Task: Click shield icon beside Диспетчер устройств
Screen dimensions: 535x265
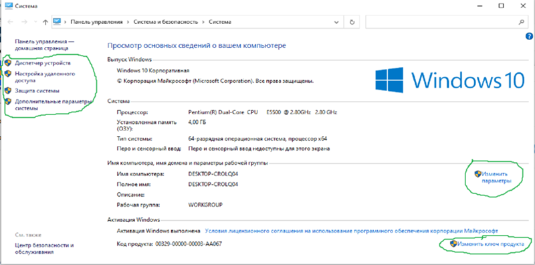Action: pyautogui.click(x=8, y=63)
